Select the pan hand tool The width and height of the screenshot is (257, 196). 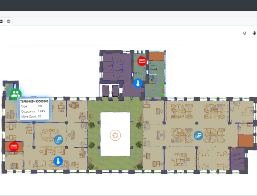(254, 33)
